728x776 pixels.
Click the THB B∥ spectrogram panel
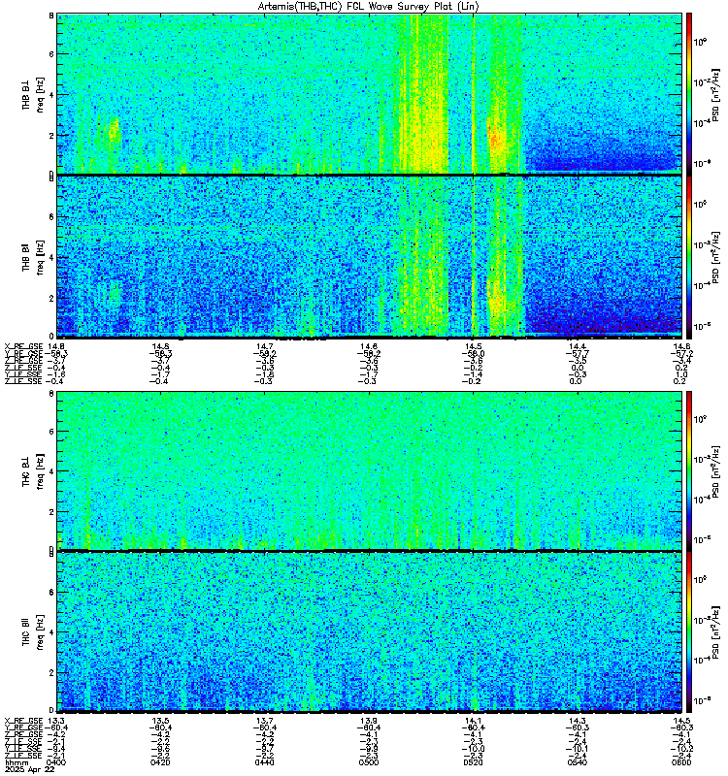[x=370, y=257]
